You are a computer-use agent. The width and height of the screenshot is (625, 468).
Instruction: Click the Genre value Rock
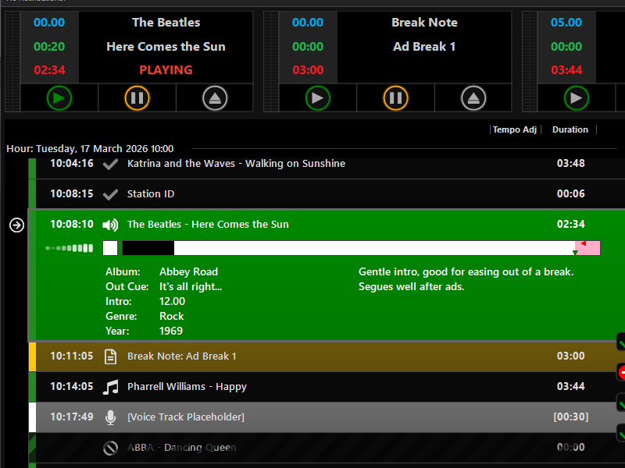[171, 317]
